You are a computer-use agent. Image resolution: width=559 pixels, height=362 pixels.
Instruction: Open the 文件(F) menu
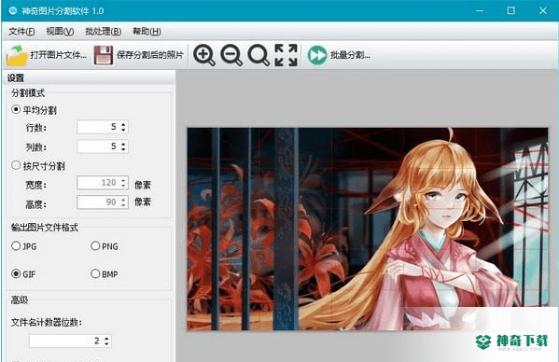(21, 32)
